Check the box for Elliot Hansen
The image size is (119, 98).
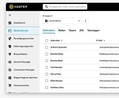pos(47,81)
